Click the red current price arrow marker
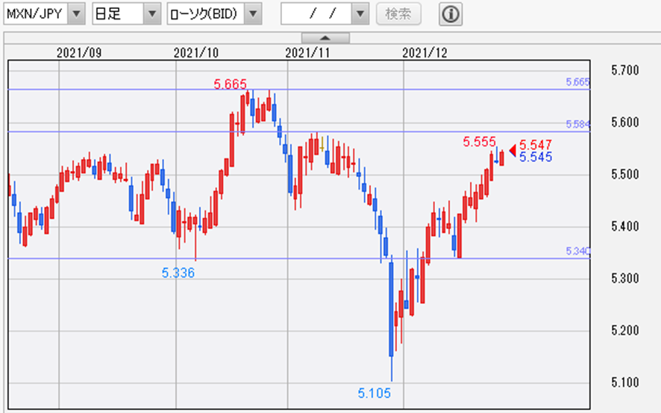This screenshot has width=661, height=413. [x=513, y=150]
